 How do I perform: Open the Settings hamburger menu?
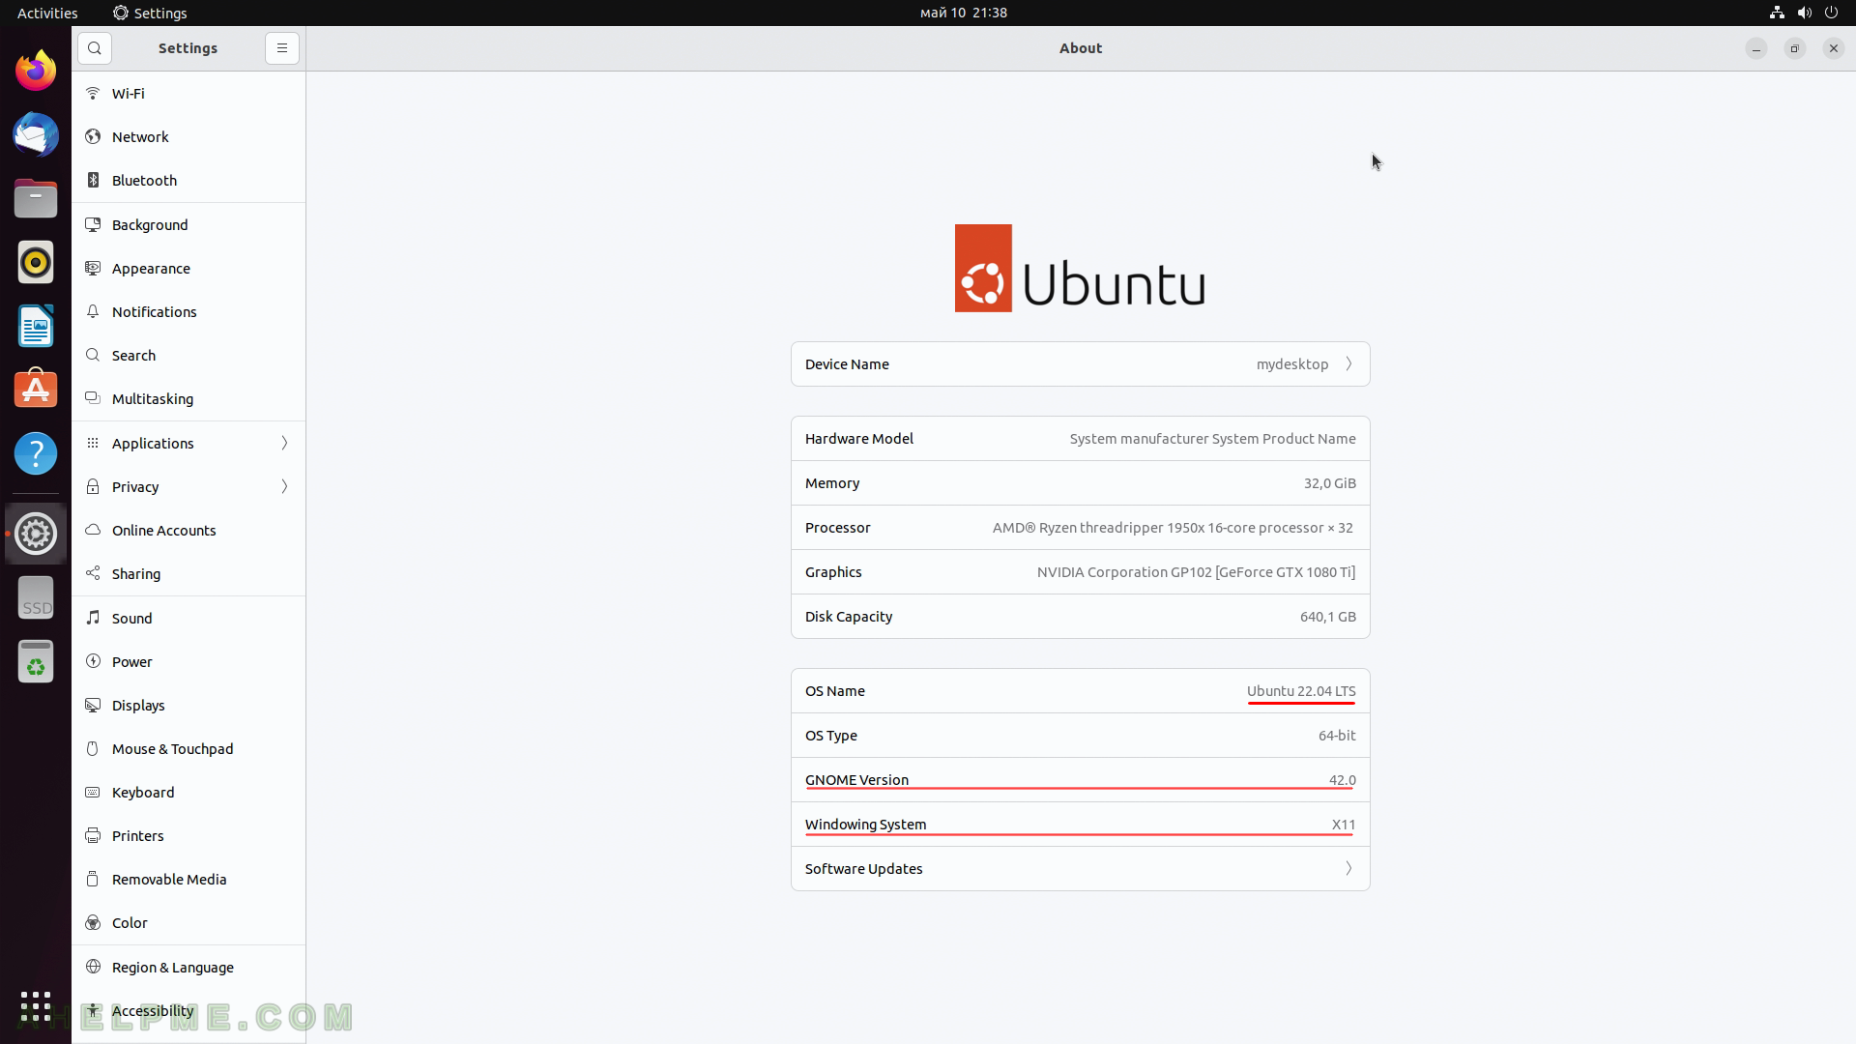(x=282, y=48)
